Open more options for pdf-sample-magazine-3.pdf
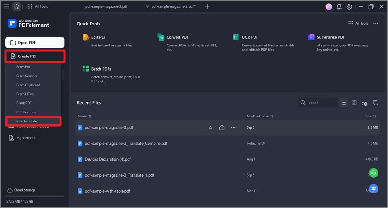Image resolution: width=388 pixels, height=208 pixels. tap(233, 127)
